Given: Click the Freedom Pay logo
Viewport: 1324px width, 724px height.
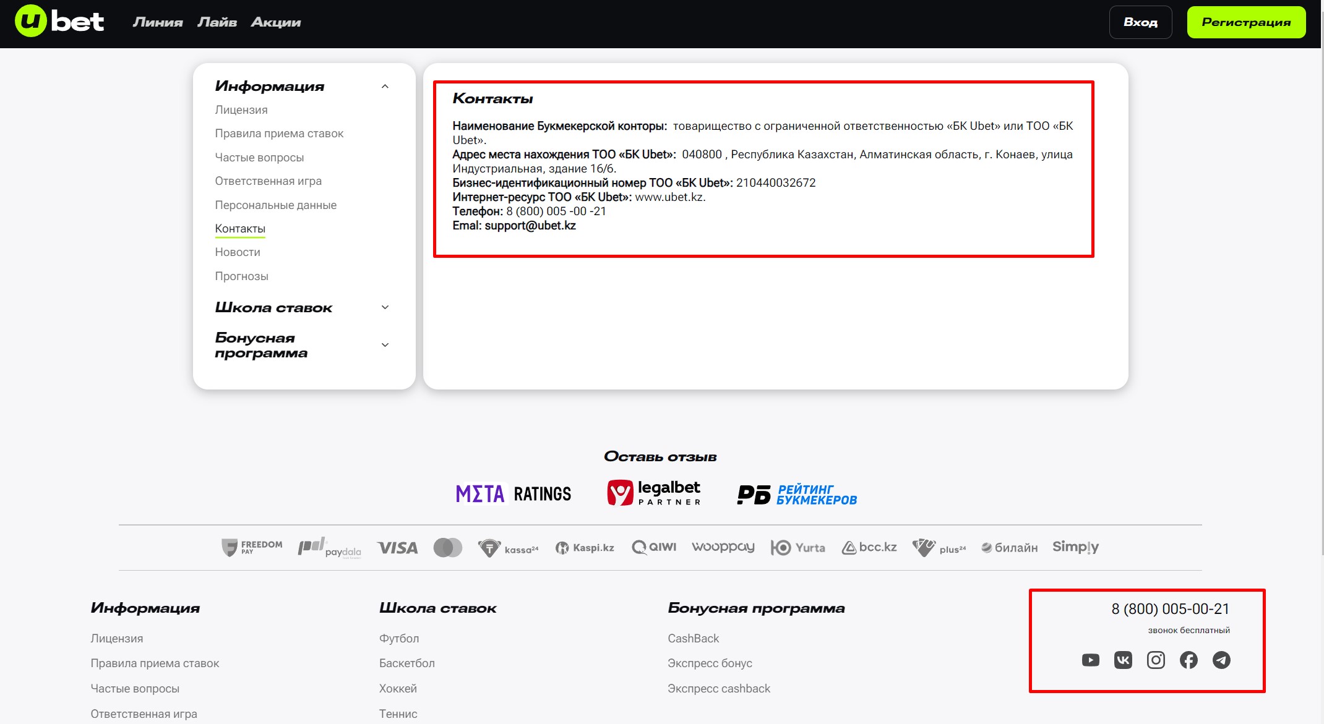Looking at the screenshot, I should tap(252, 547).
